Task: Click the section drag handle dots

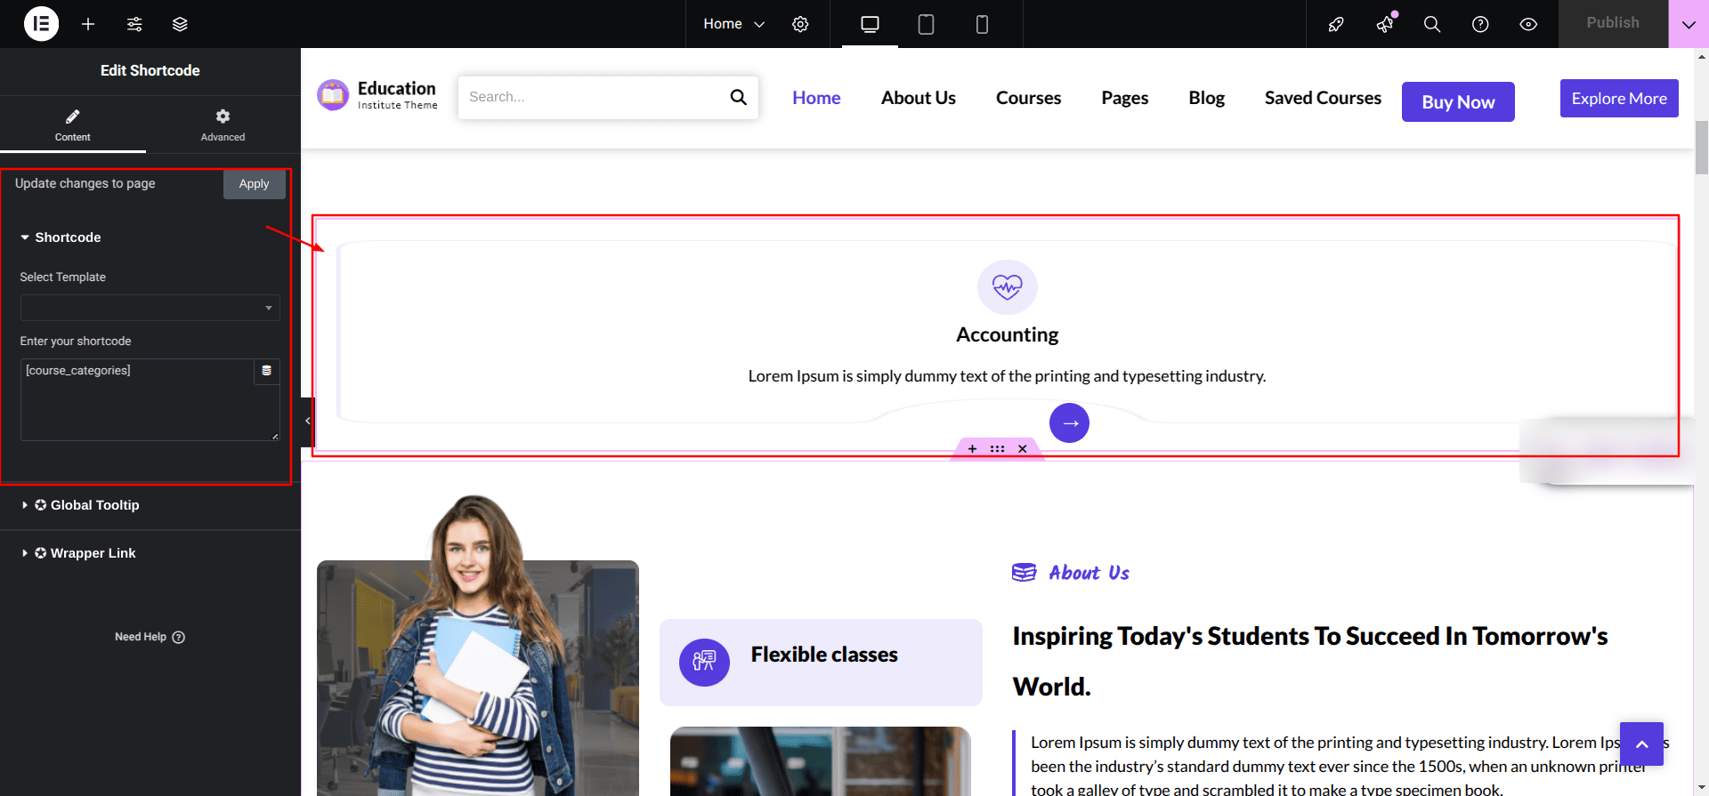Action: pos(997,449)
